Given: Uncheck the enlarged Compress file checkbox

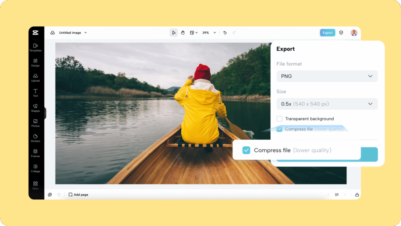Looking at the screenshot, I should coord(246,150).
